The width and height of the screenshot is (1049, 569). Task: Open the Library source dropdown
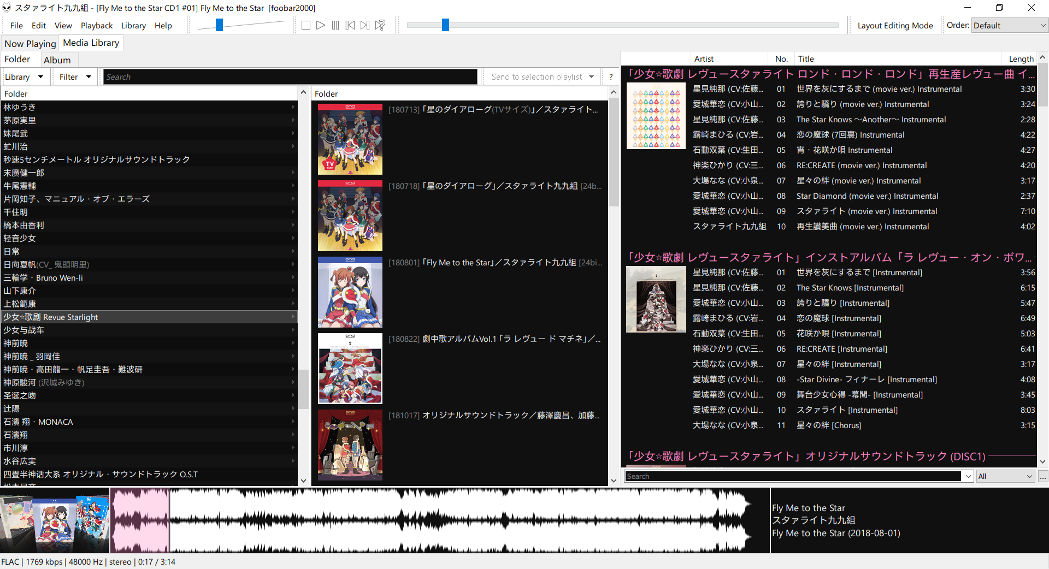(x=25, y=76)
